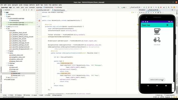The width and height of the screenshot is (178, 100).
Task: Click the Make Project hammer icon
Action: 118,7
